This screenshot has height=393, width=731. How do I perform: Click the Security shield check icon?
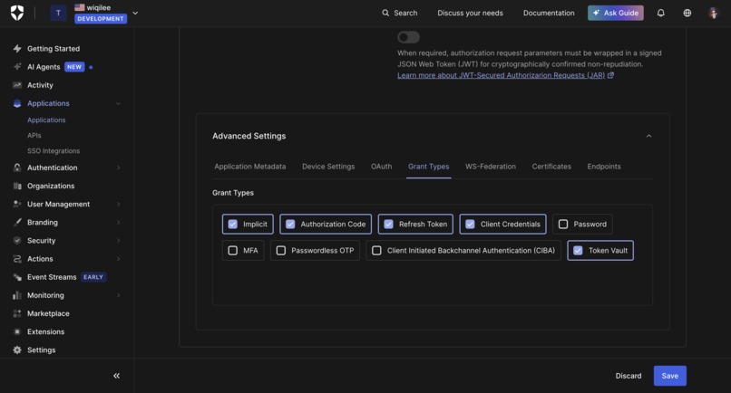point(17,240)
